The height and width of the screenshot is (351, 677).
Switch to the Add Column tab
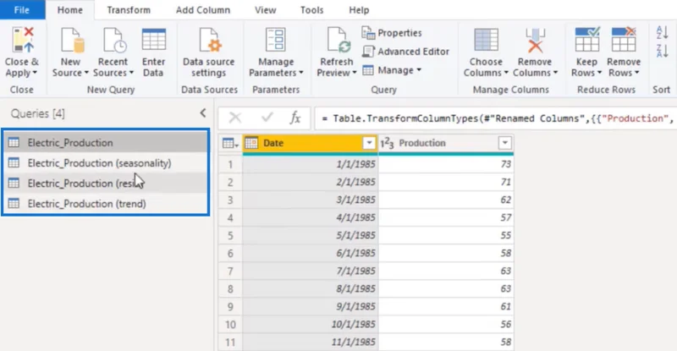click(x=203, y=10)
